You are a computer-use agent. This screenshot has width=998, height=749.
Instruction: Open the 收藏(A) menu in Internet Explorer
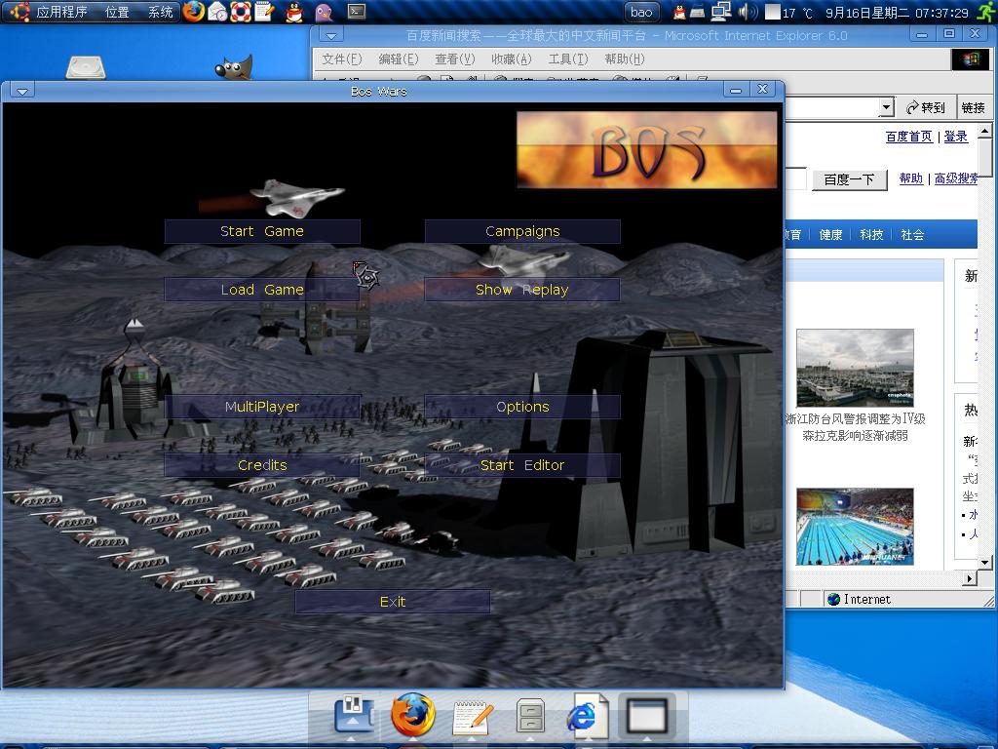tap(512, 59)
